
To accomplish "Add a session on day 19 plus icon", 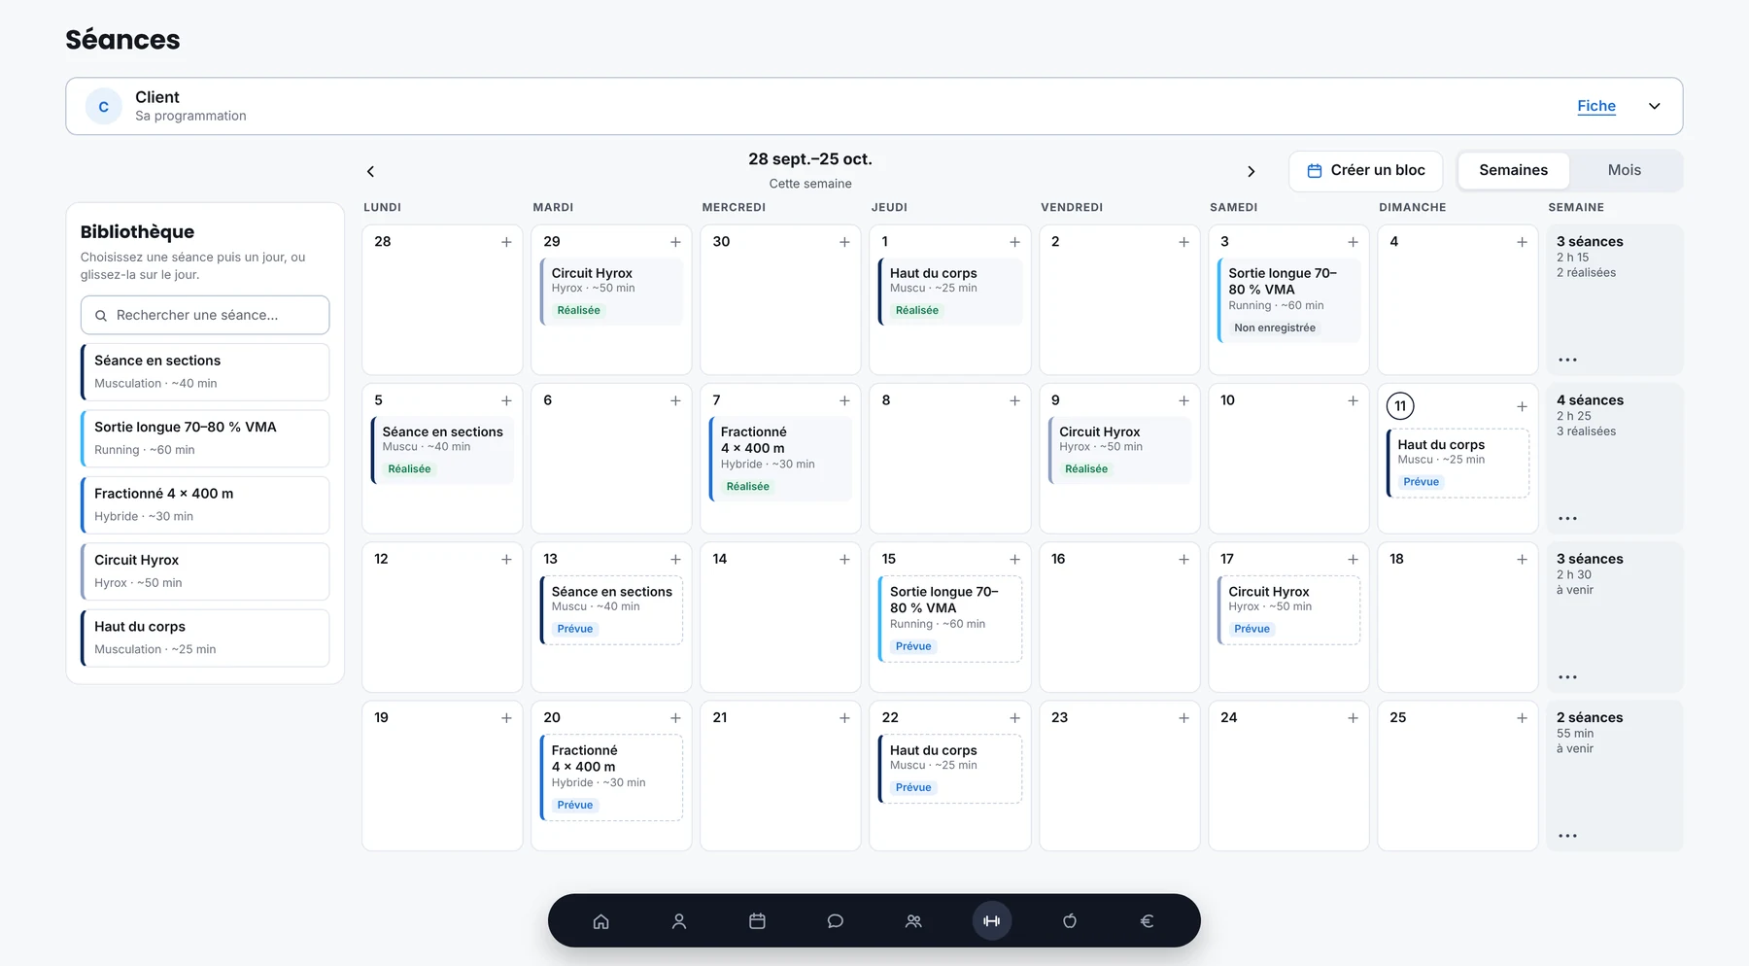I will tap(506, 718).
